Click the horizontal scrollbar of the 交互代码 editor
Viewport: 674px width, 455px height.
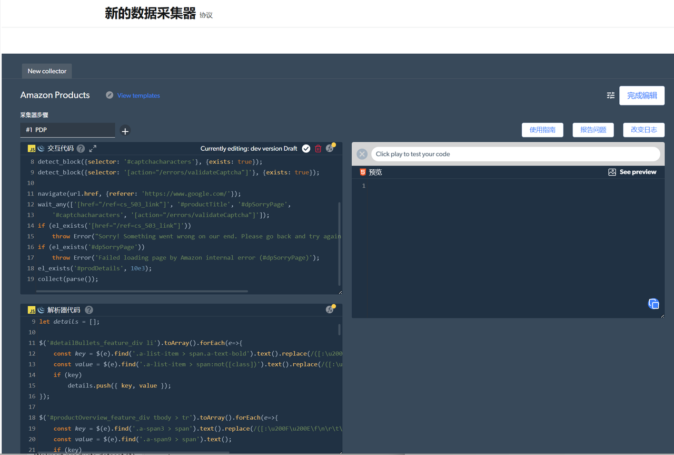pyautogui.click(x=142, y=291)
